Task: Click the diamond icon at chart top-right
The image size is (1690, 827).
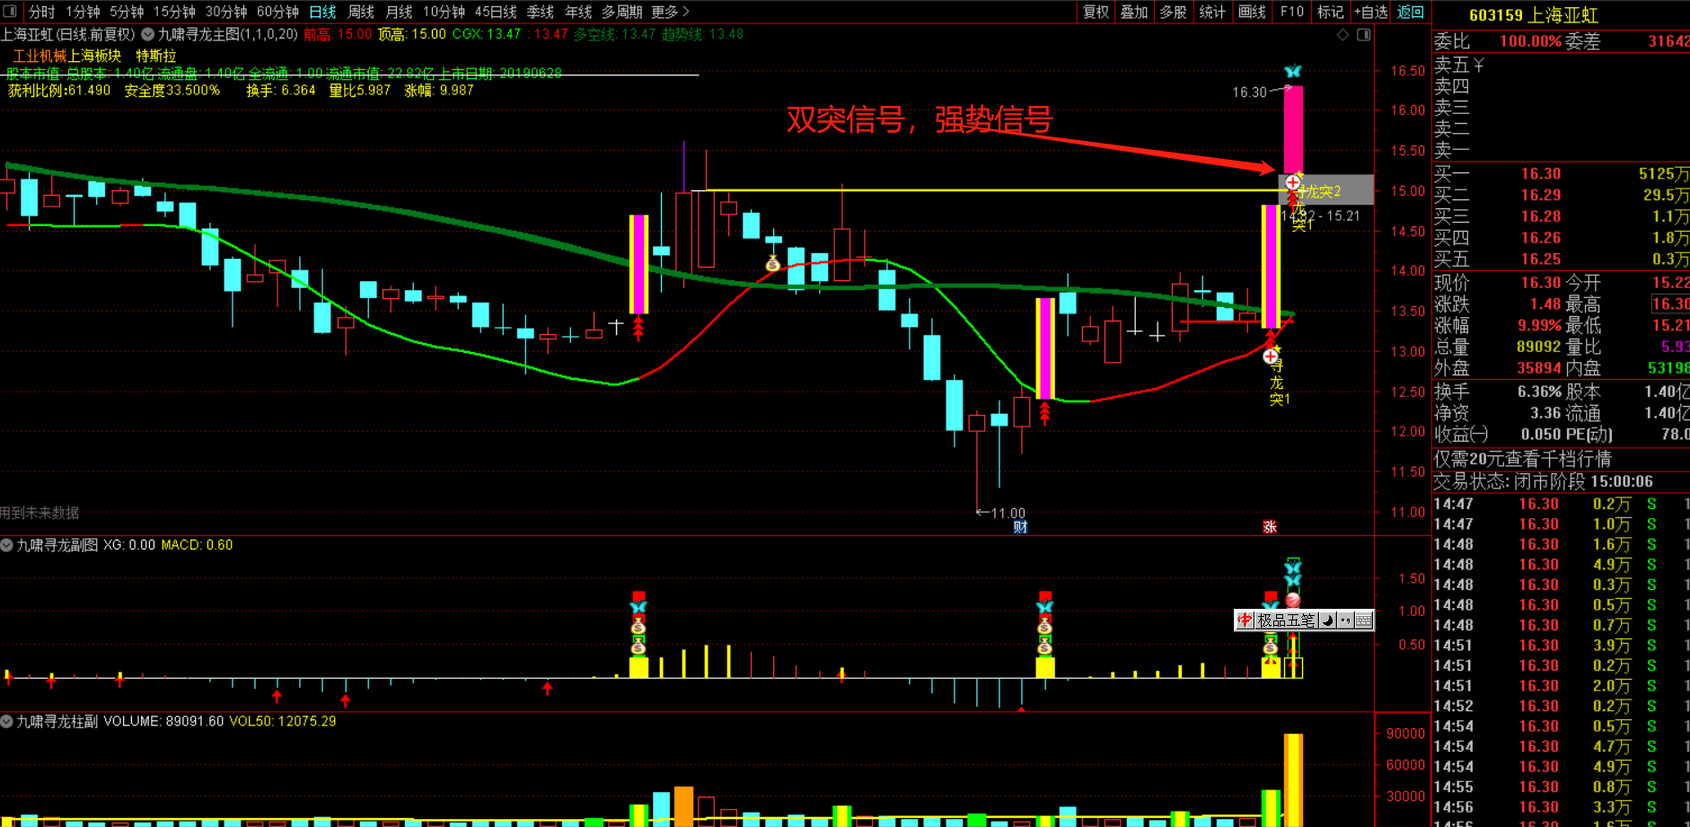Action: click(1343, 35)
